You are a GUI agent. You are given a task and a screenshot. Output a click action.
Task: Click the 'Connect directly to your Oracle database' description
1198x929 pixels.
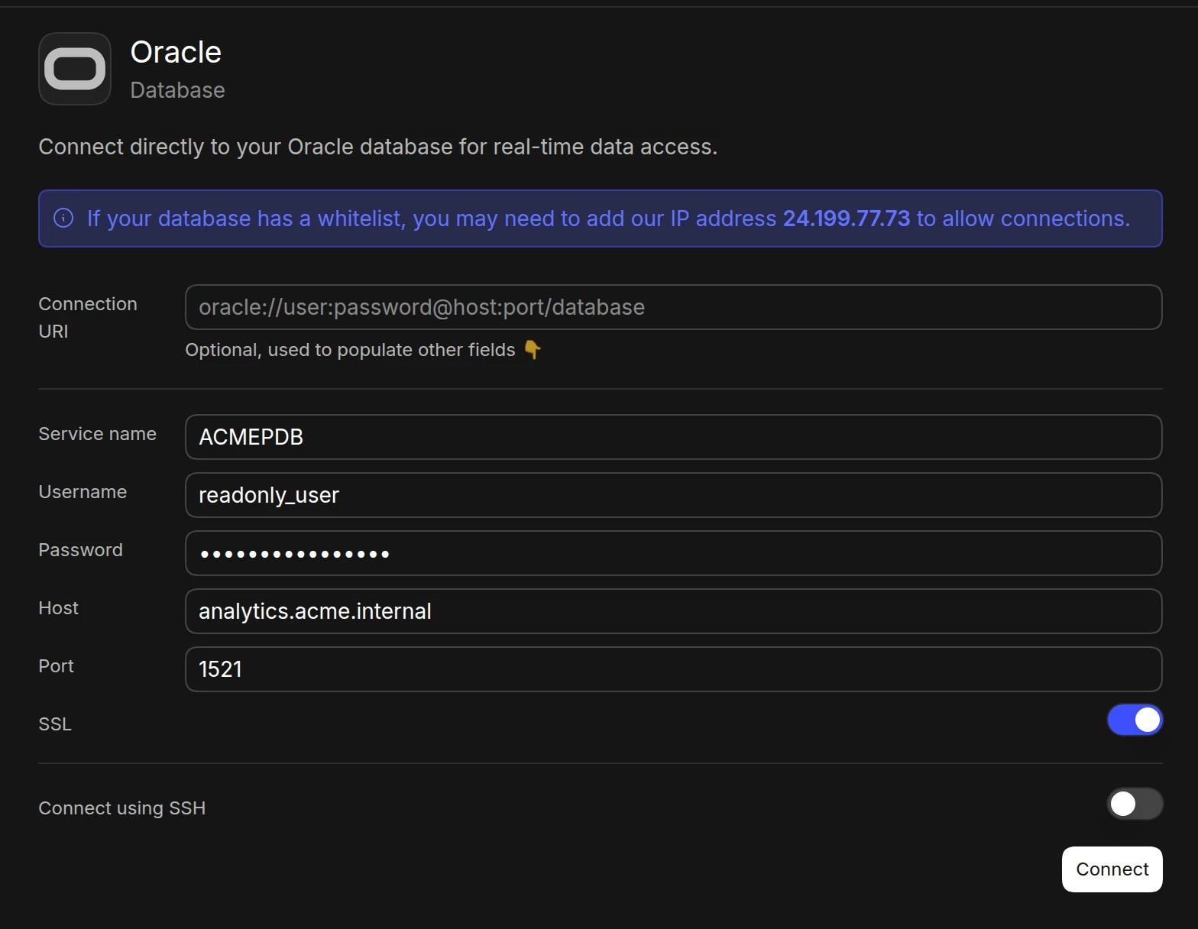378,147
